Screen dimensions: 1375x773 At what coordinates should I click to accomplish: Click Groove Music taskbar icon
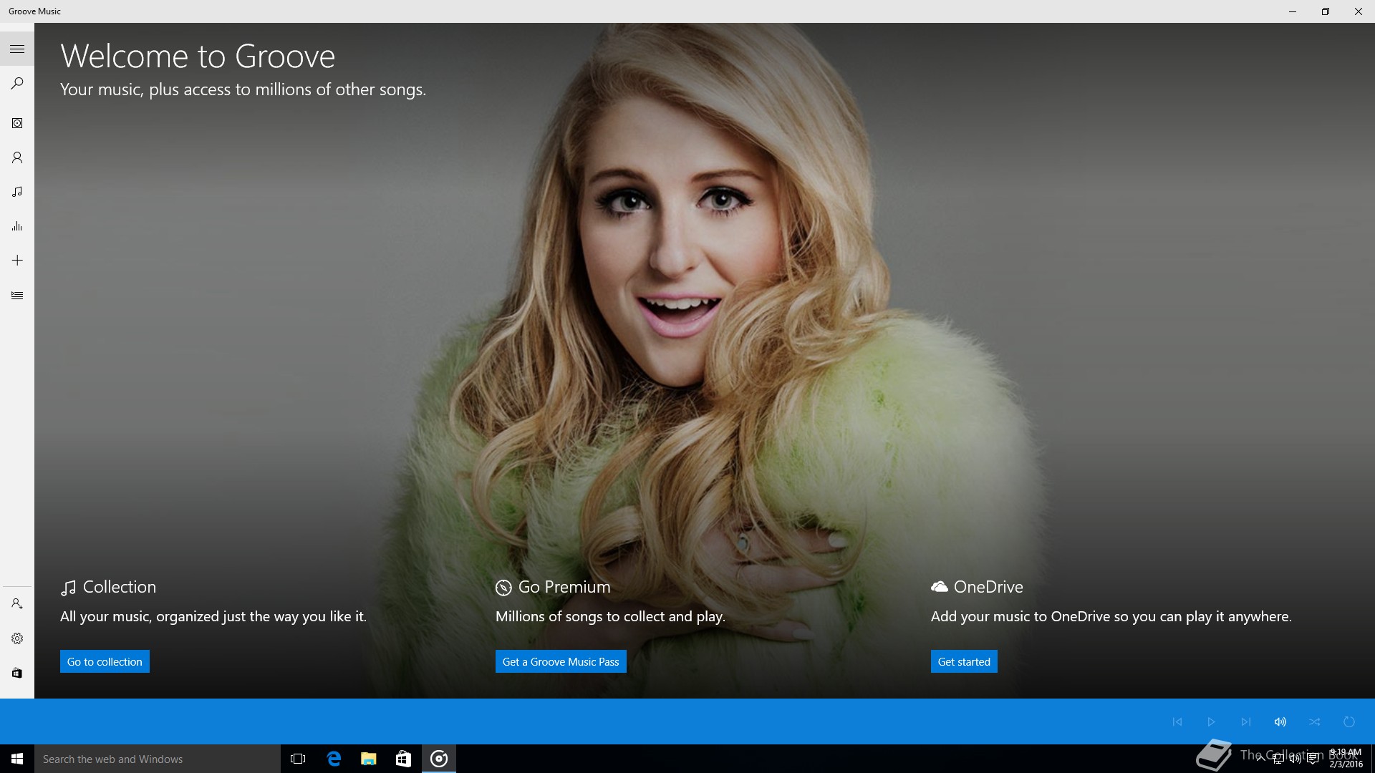439,759
